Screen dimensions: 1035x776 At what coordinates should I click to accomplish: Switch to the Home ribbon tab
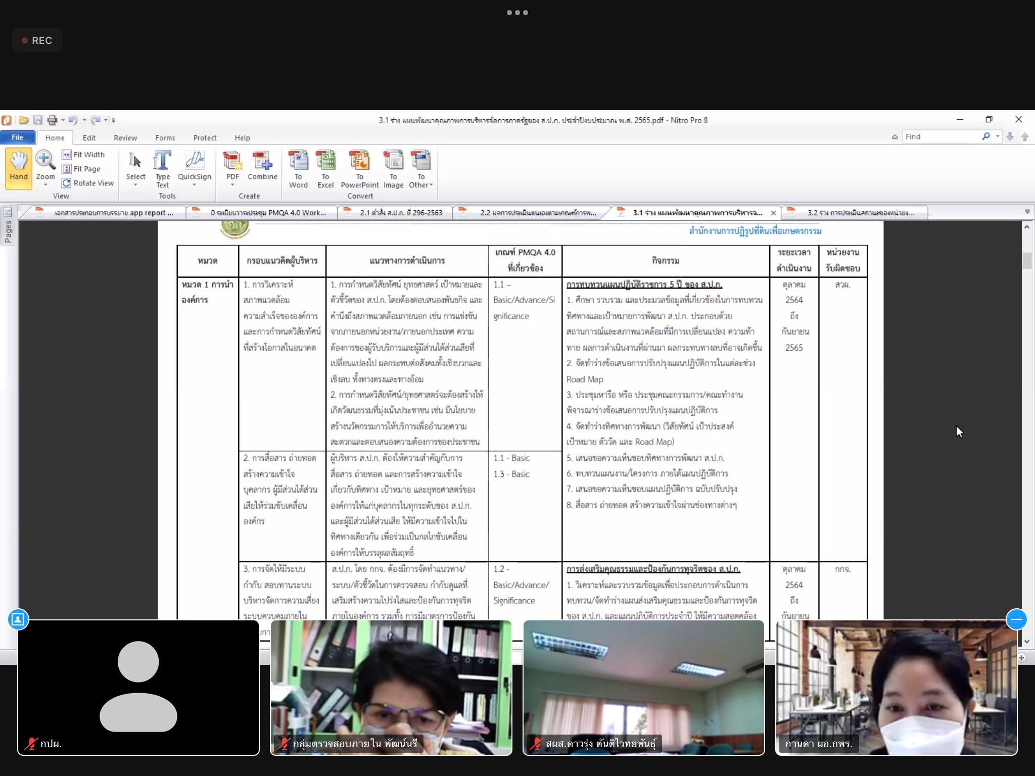coord(55,137)
